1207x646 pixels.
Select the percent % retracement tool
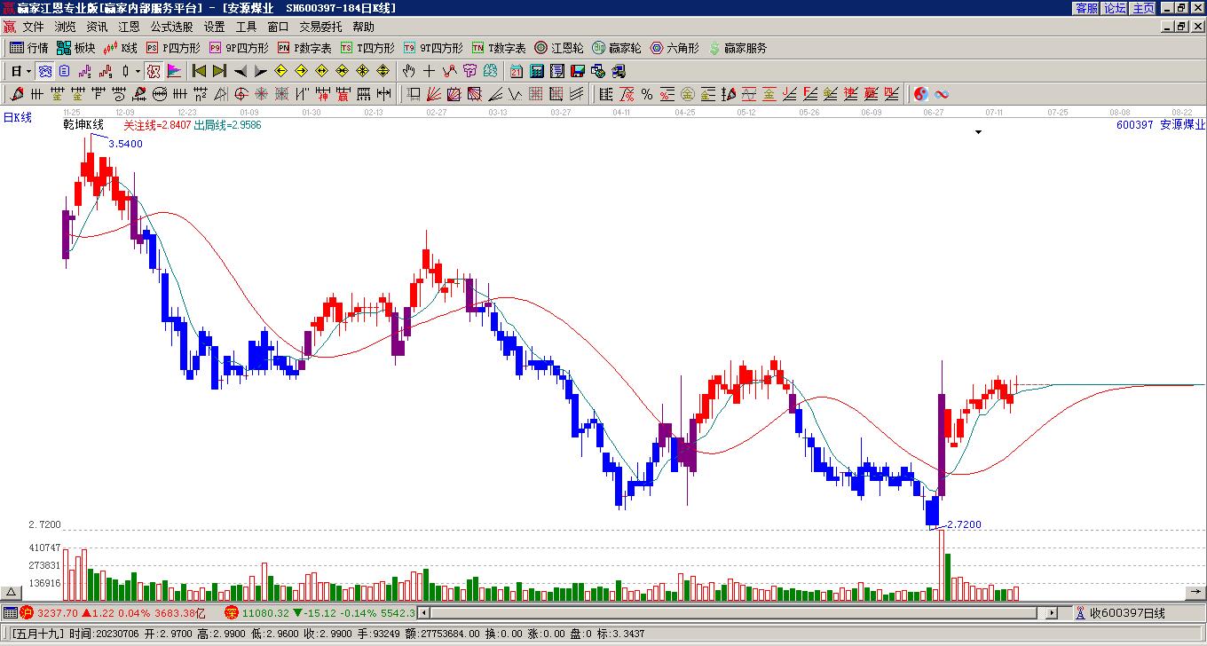pyautogui.click(x=647, y=94)
